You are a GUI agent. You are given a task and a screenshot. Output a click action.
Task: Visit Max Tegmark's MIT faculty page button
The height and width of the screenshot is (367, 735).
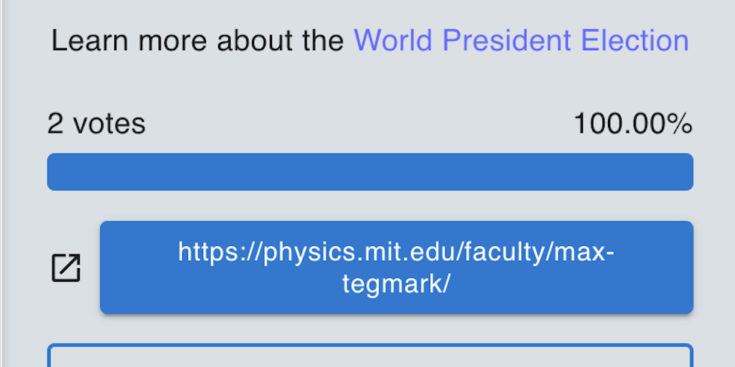396,267
